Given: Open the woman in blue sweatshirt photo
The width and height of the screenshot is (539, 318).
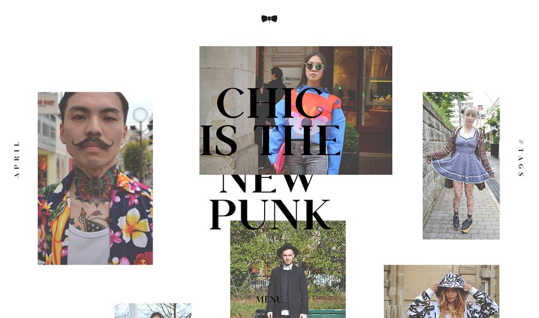Looking at the screenshot, I should click(296, 110).
